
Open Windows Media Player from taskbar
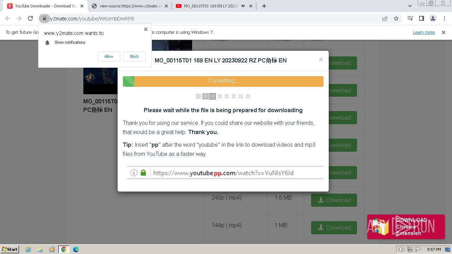click(52, 249)
